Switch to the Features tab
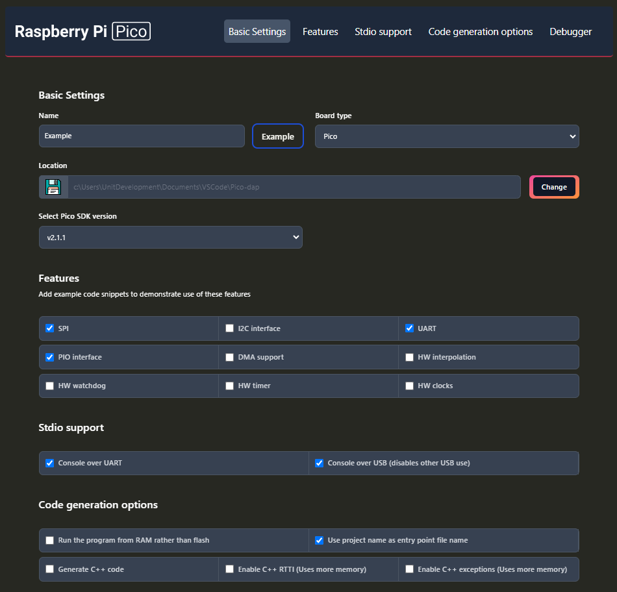617x592 pixels. click(320, 32)
